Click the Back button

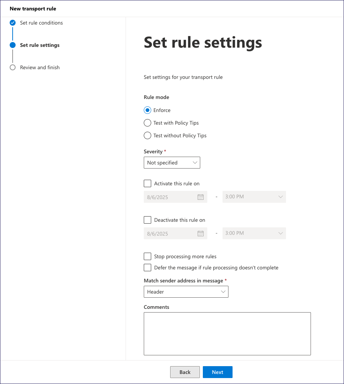click(x=185, y=372)
